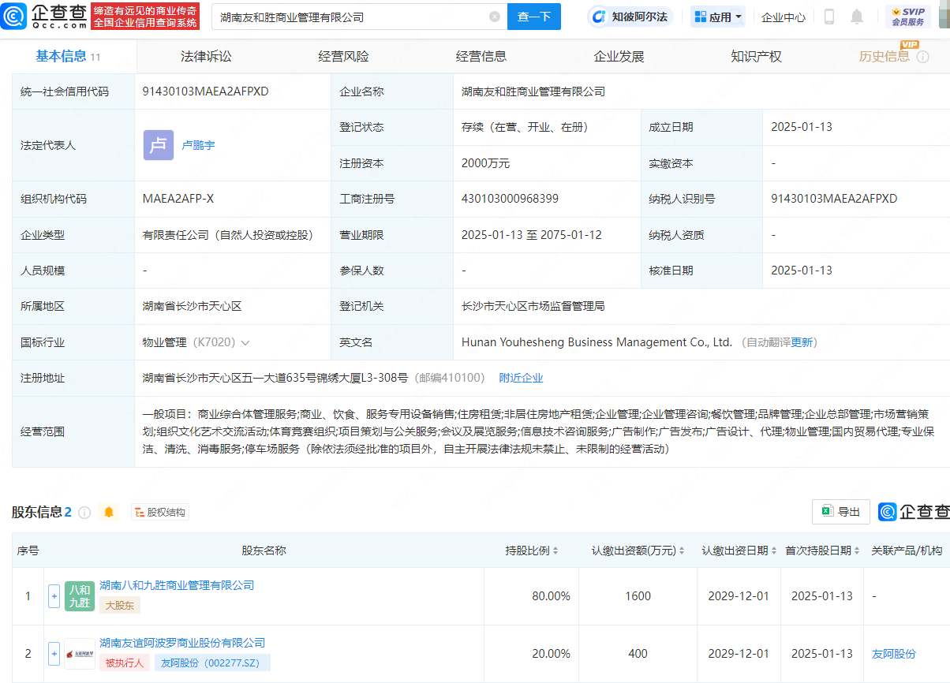Image resolution: width=950 pixels, height=683 pixels.
Task: Open 企业中心
Action: (x=784, y=17)
